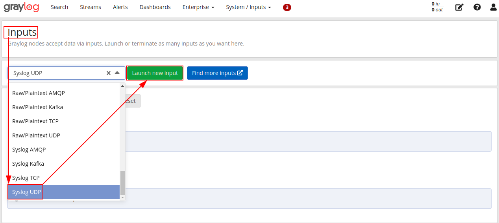Screen dimensions: 499x223
Task: Click the dropdown list scrollbar thumb
Action: tap(122, 183)
